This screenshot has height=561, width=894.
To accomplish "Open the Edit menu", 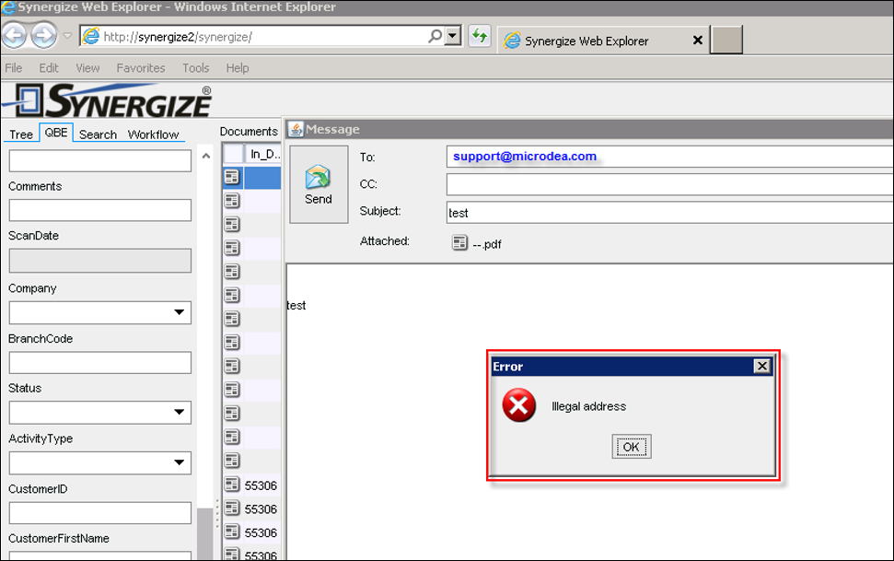I will click(x=49, y=68).
